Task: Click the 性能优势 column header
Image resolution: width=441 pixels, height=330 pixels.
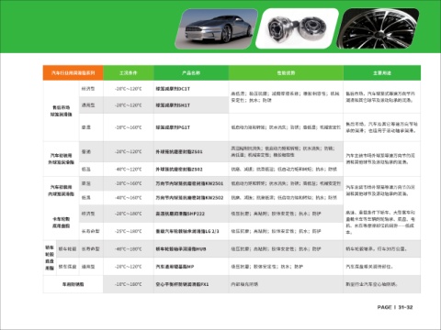Action: (286, 73)
